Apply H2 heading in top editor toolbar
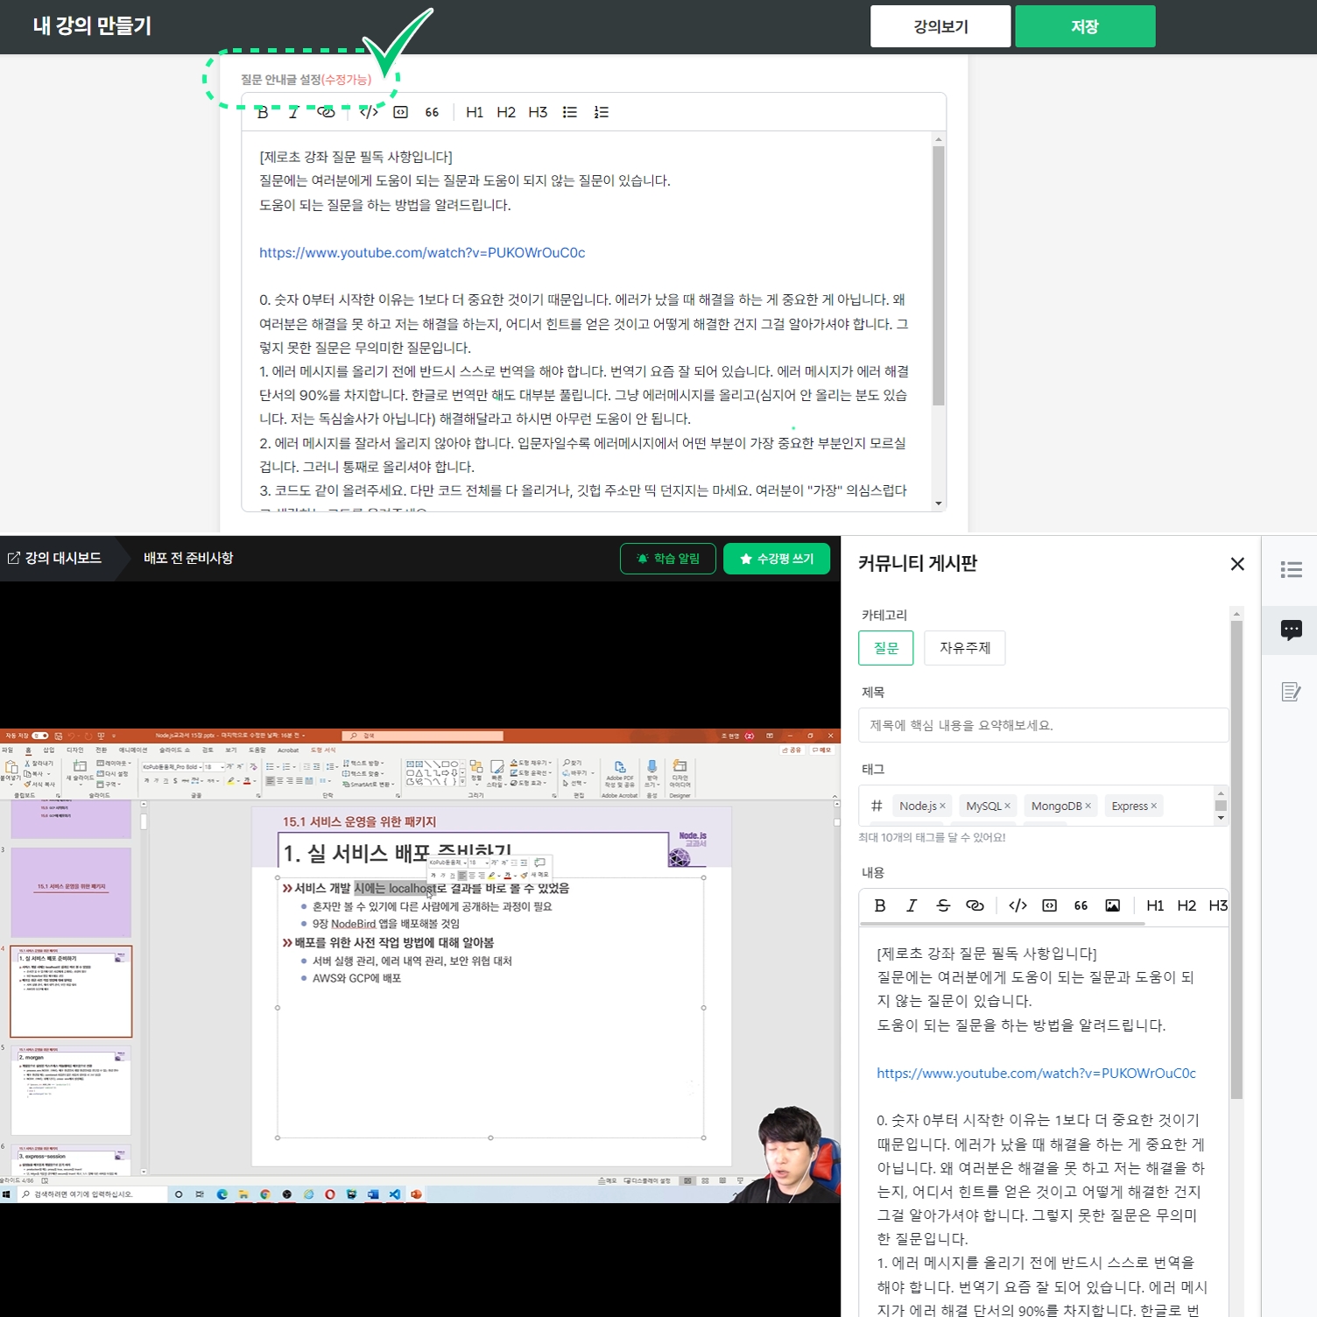Viewport: 1317px width, 1317px height. click(506, 112)
